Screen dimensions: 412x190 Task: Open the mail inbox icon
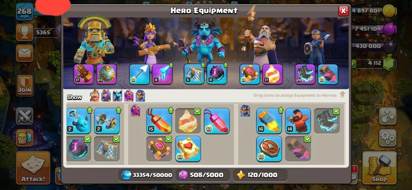25,53
